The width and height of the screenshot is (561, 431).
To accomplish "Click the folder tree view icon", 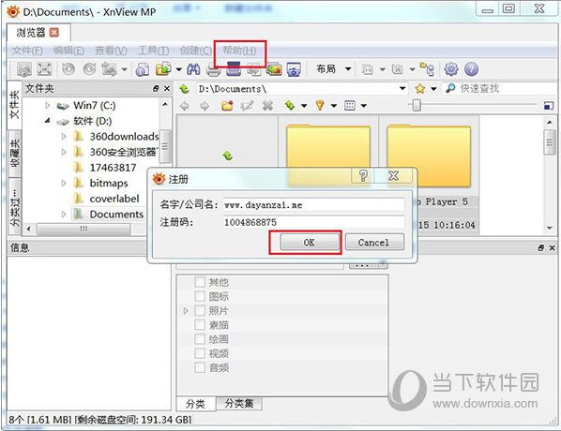I will click(427, 69).
